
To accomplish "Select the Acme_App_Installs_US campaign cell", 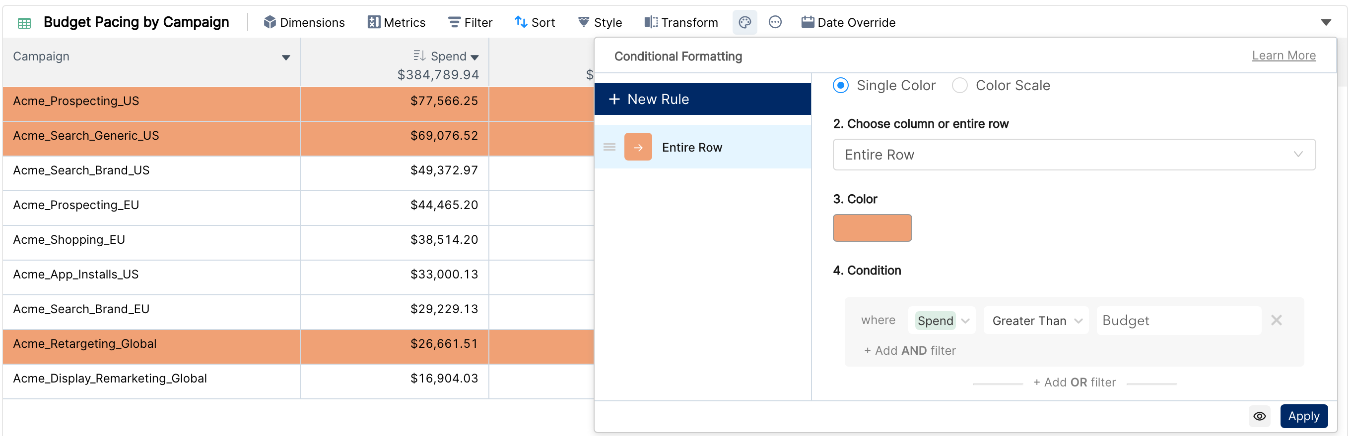I will (x=151, y=277).
